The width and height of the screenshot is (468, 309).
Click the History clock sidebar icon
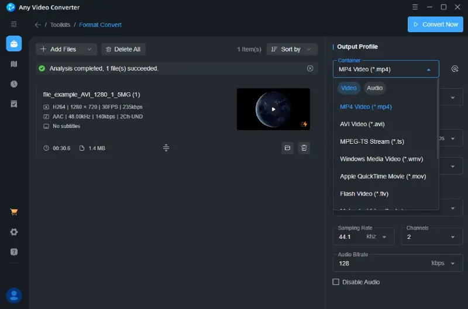click(x=14, y=84)
